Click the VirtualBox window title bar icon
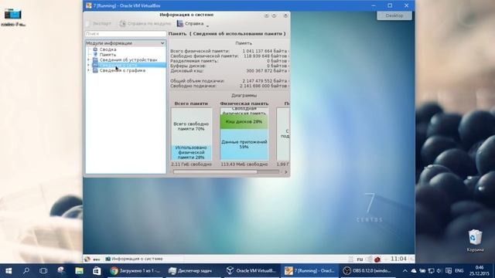Image resolution: width=495 pixels, height=278 pixels. coord(89,5)
